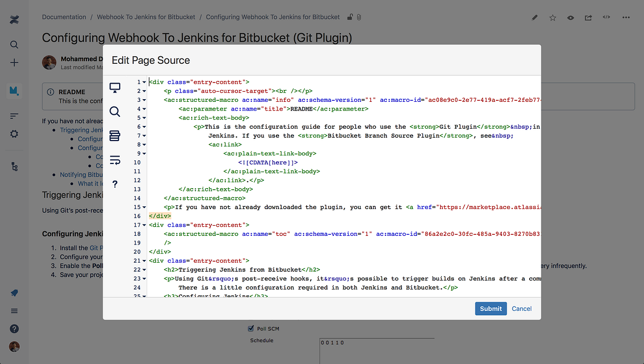Open help for the source editor

(x=115, y=184)
